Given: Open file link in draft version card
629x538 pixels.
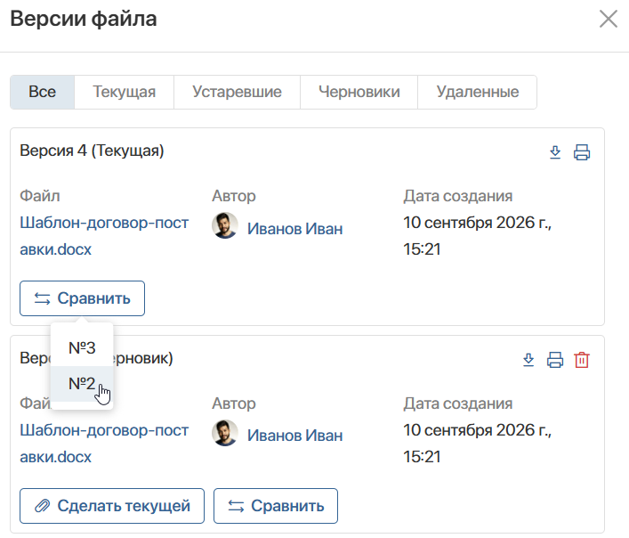Looking at the screenshot, I should click(x=104, y=444).
